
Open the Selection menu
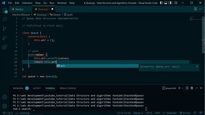(27, 3)
